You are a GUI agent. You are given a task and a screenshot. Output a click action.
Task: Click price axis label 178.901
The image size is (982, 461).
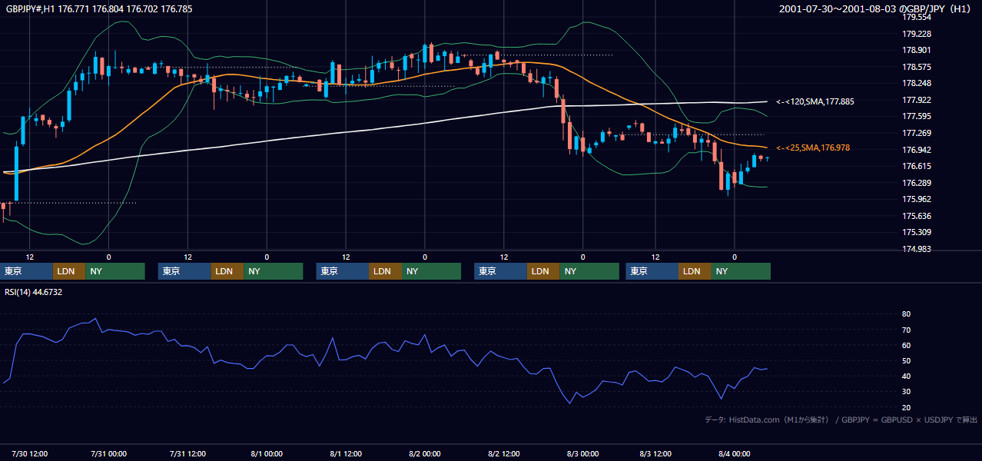pos(916,50)
